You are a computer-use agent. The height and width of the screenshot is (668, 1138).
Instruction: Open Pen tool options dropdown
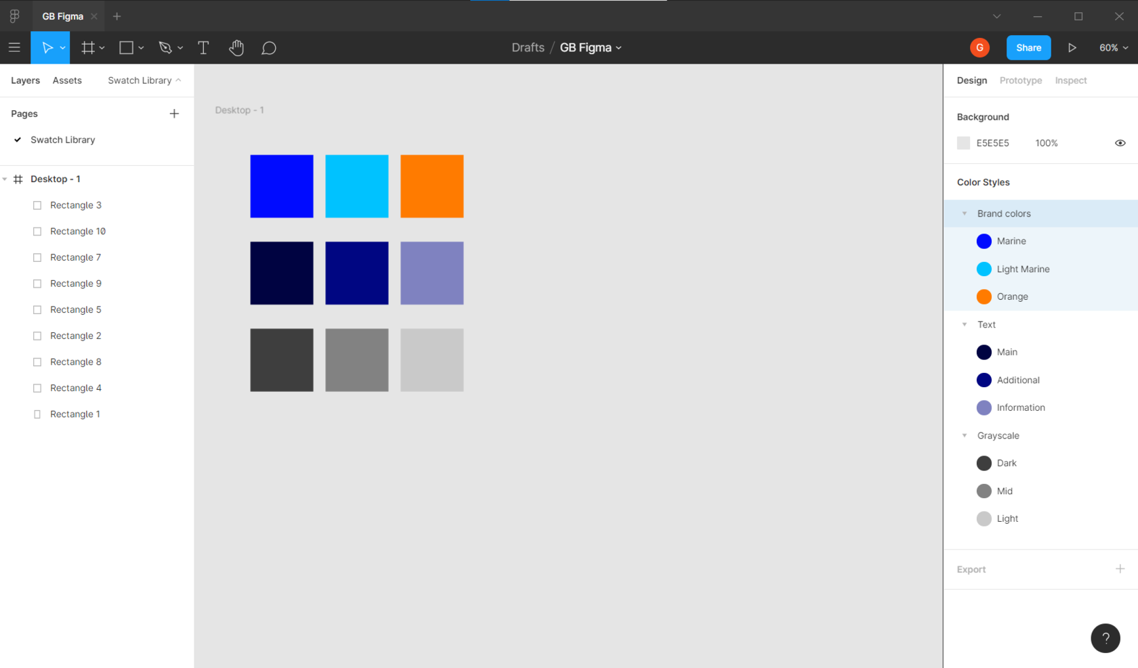point(180,48)
